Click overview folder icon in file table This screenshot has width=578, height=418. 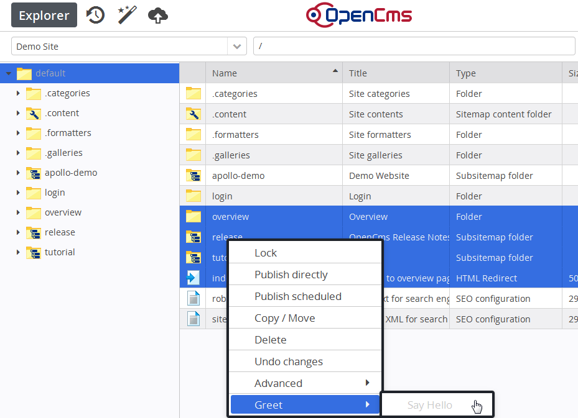tap(193, 217)
